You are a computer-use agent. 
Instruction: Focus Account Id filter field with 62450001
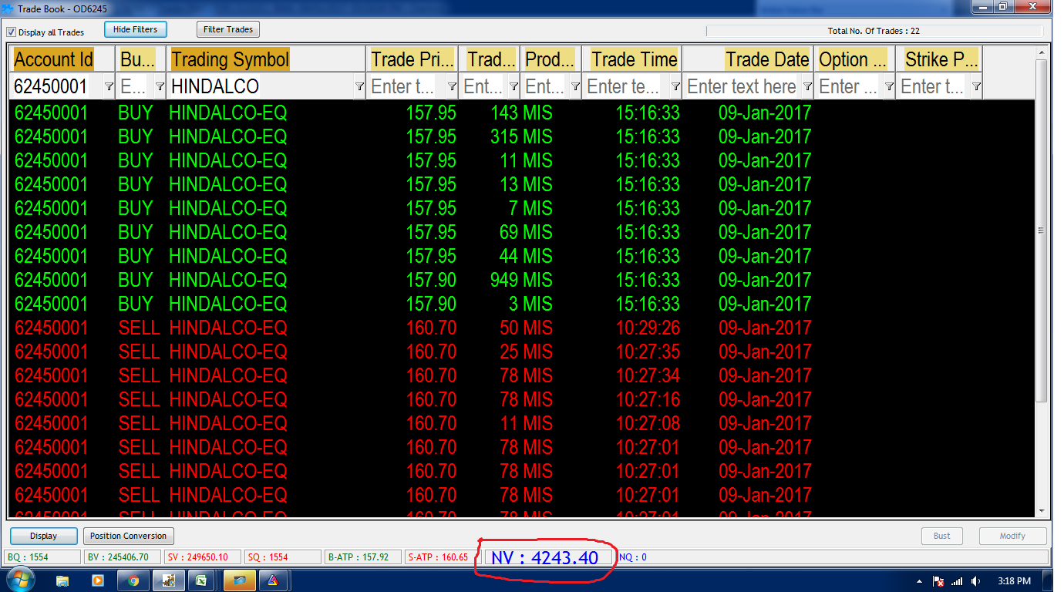coord(56,86)
